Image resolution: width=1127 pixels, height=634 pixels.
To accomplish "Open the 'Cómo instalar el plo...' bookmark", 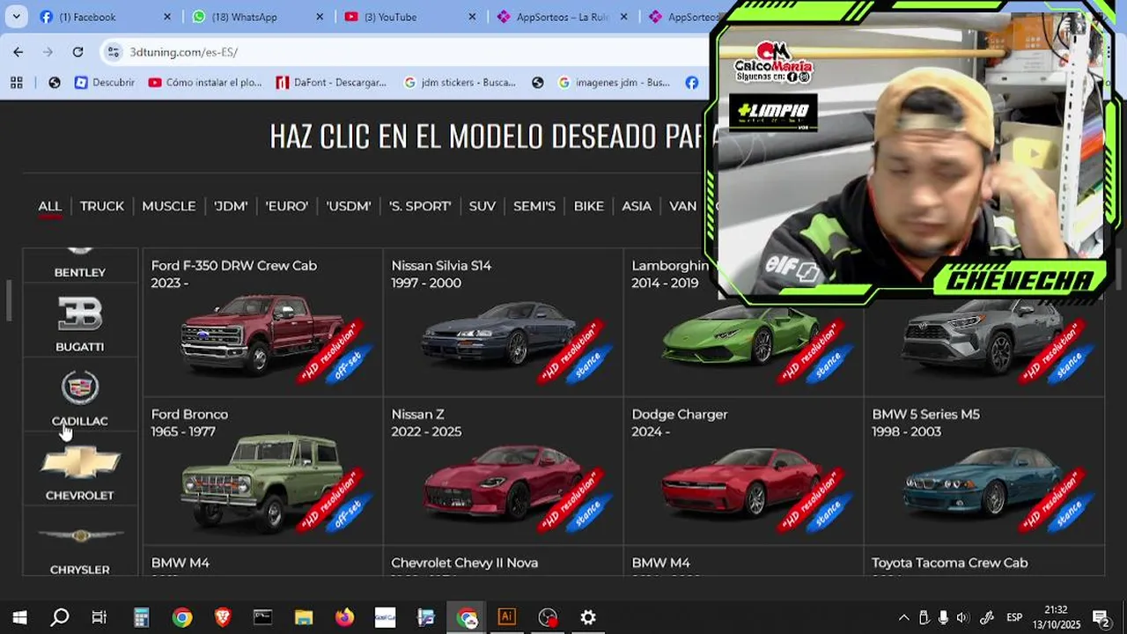I will (205, 83).
